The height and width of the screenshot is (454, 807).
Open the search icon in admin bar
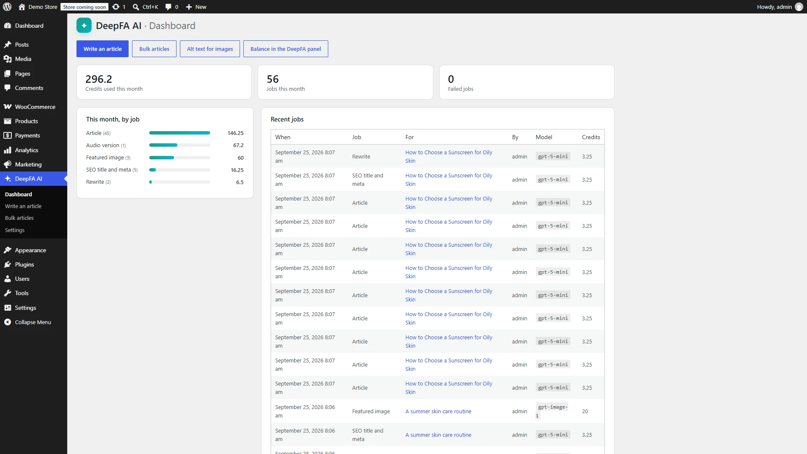[x=136, y=7]
